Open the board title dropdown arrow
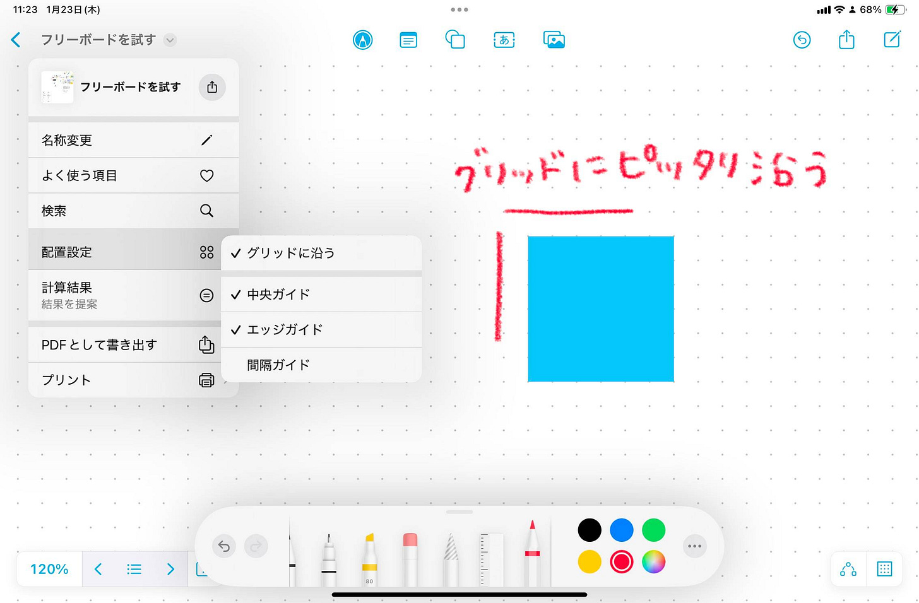919x603 pixels. 170,40
